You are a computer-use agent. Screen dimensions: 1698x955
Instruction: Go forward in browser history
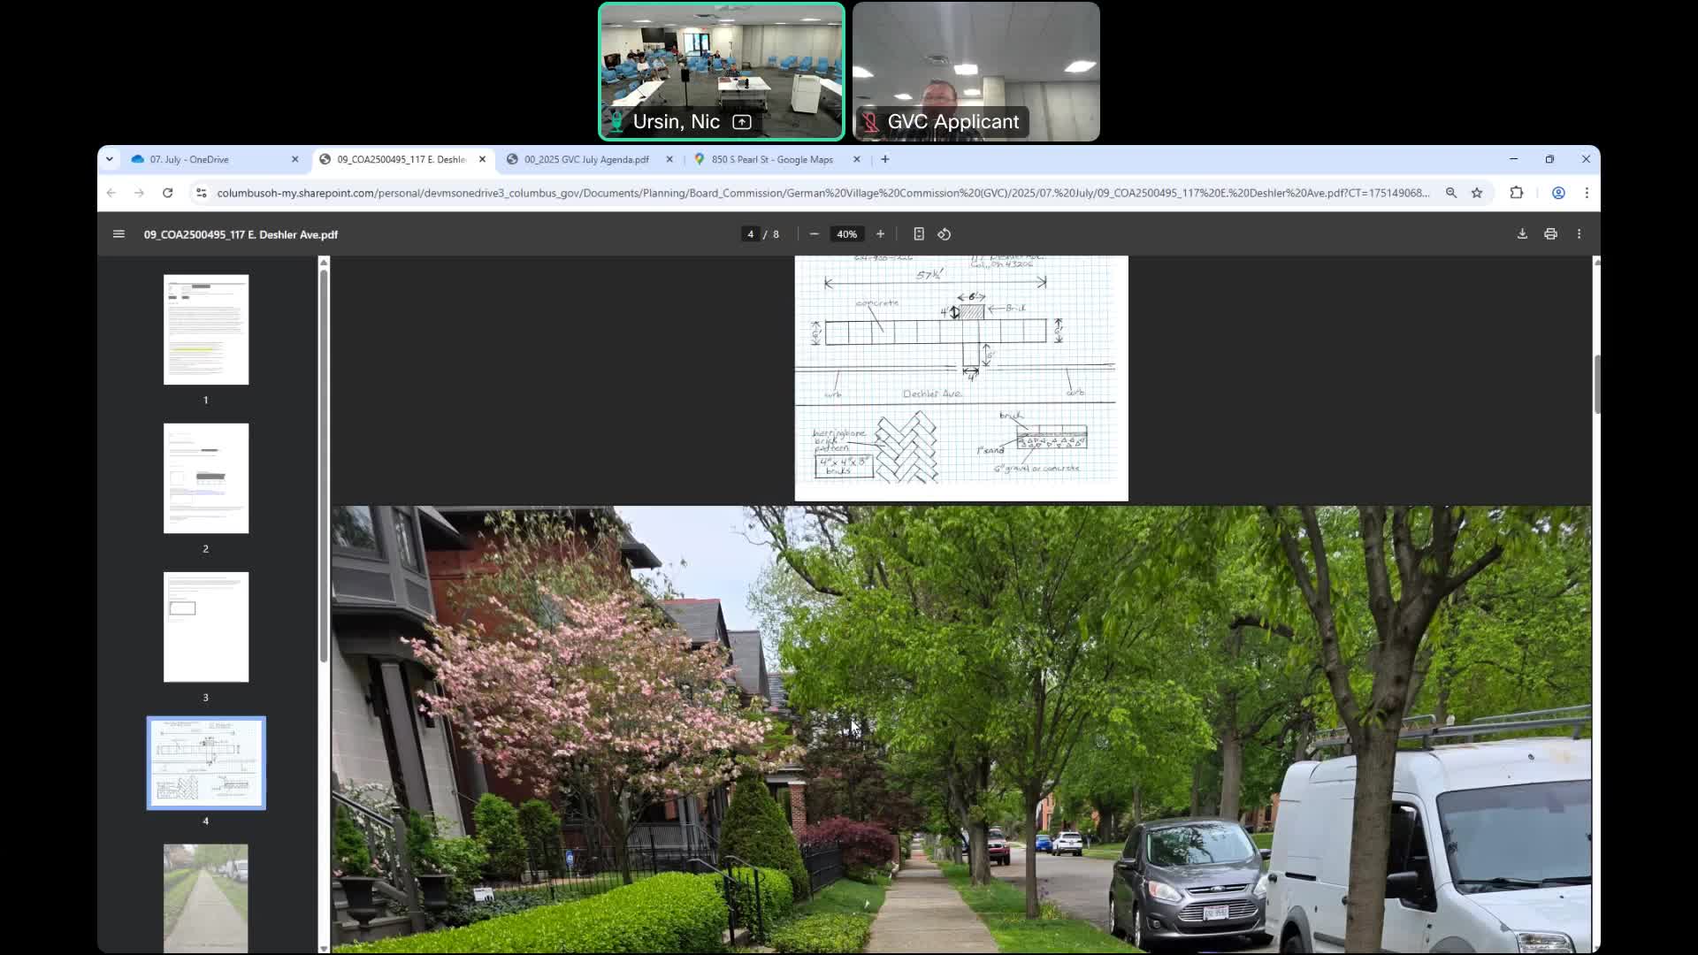click(139, 193)
